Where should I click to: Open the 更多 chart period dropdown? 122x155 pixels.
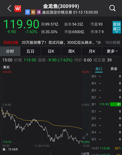(112, 51)
